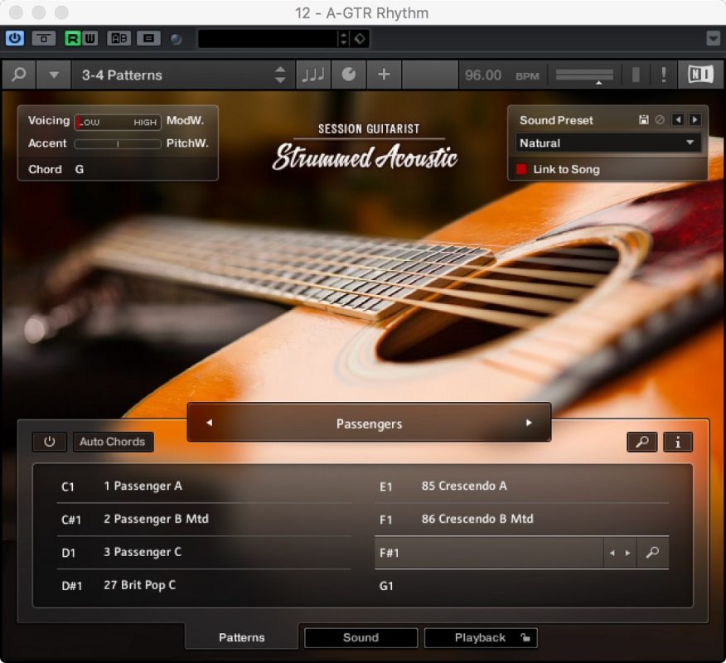Go to next song after Passengers
The height and width of the screenshot is (663, 726).
529,423
